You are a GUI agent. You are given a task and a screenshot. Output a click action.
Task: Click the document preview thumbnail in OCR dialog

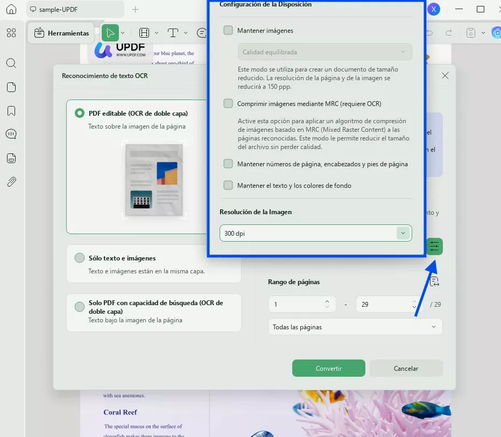click(x=154, y=180)
